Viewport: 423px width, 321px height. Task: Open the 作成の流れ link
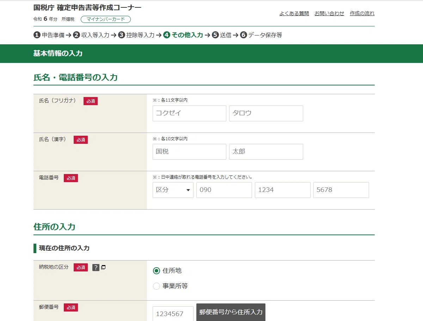click(x=362, y=13)
